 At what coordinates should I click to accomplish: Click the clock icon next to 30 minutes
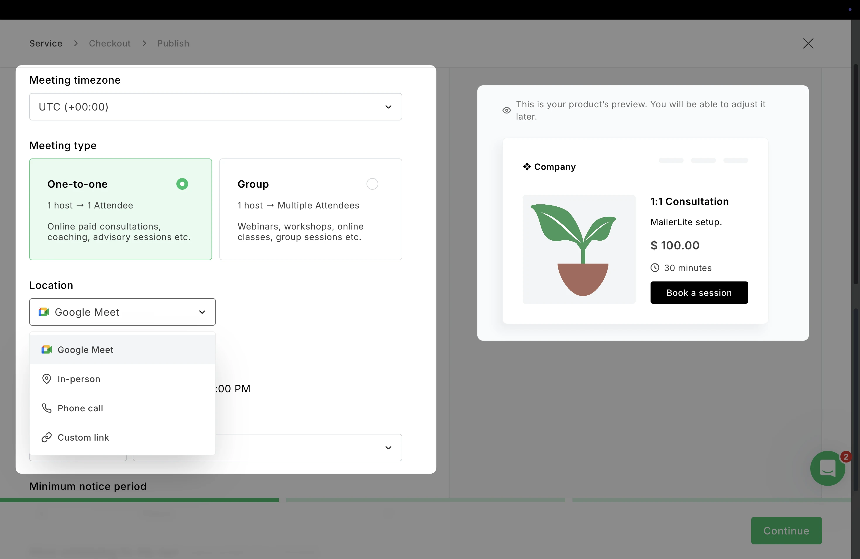pos(655,268)
